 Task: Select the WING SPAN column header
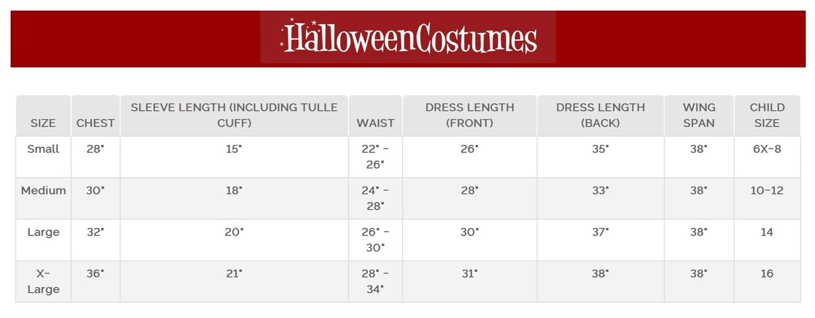[699, 115]
